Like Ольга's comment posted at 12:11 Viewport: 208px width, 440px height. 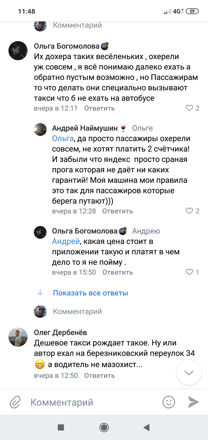pyautogui.click(x=189, y=108)
